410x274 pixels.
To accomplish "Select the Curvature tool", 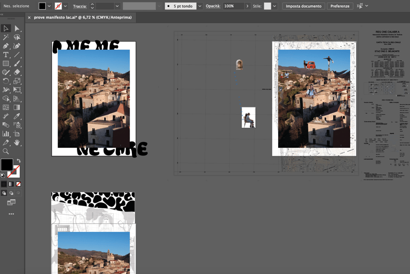I will [17, 46].
